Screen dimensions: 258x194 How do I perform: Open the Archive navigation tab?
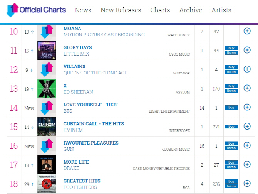point(191,10)
